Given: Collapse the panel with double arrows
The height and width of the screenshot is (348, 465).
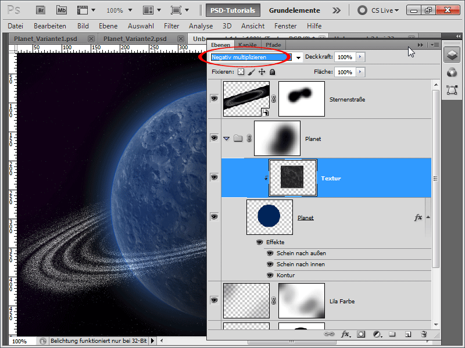Looking at the screenshot, I should click(x=420, y=45).
